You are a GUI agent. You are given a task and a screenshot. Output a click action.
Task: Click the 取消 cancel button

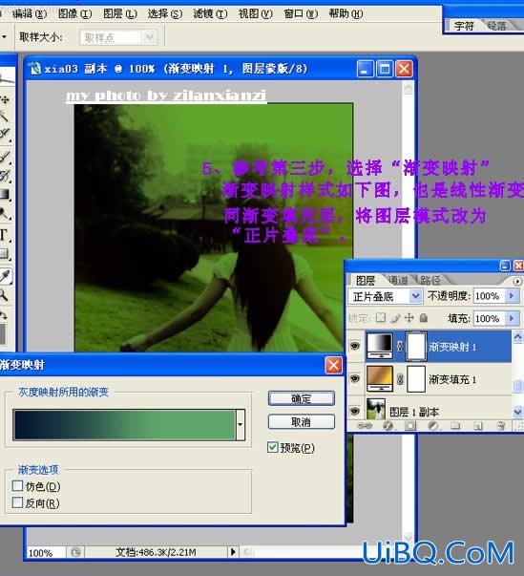click(302, 421)
